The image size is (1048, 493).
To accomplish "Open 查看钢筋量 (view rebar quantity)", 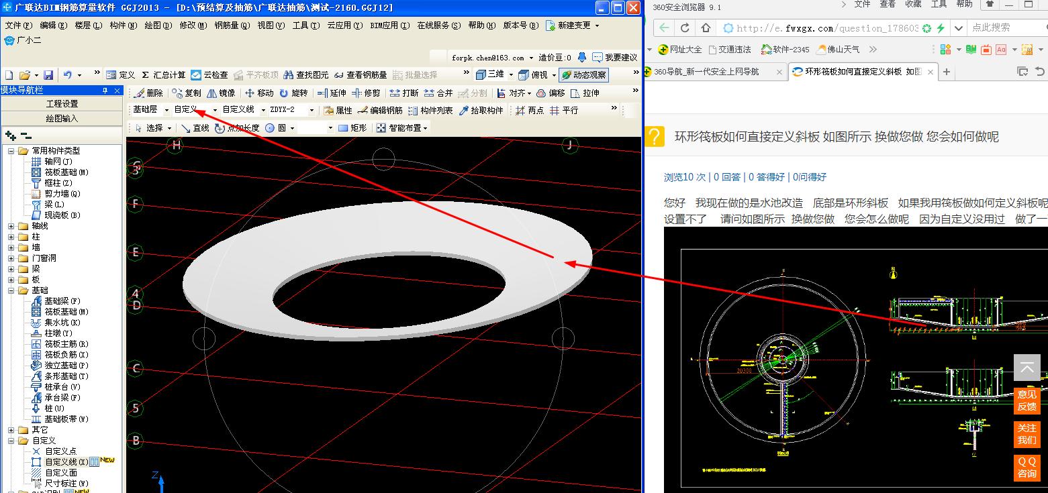I will [x=361, y=75].
